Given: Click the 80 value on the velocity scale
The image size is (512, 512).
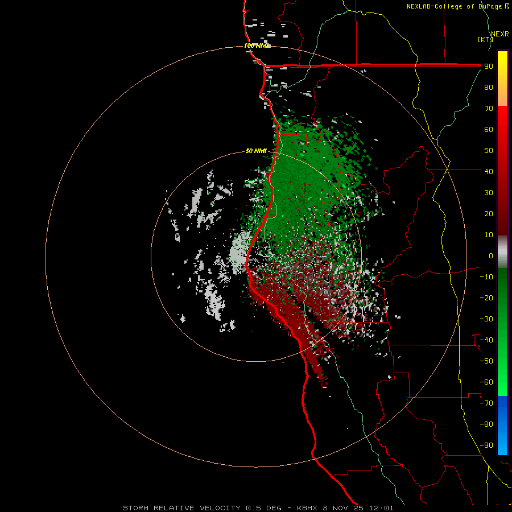Looking at the screenshot, I should [x=489, y=88].
